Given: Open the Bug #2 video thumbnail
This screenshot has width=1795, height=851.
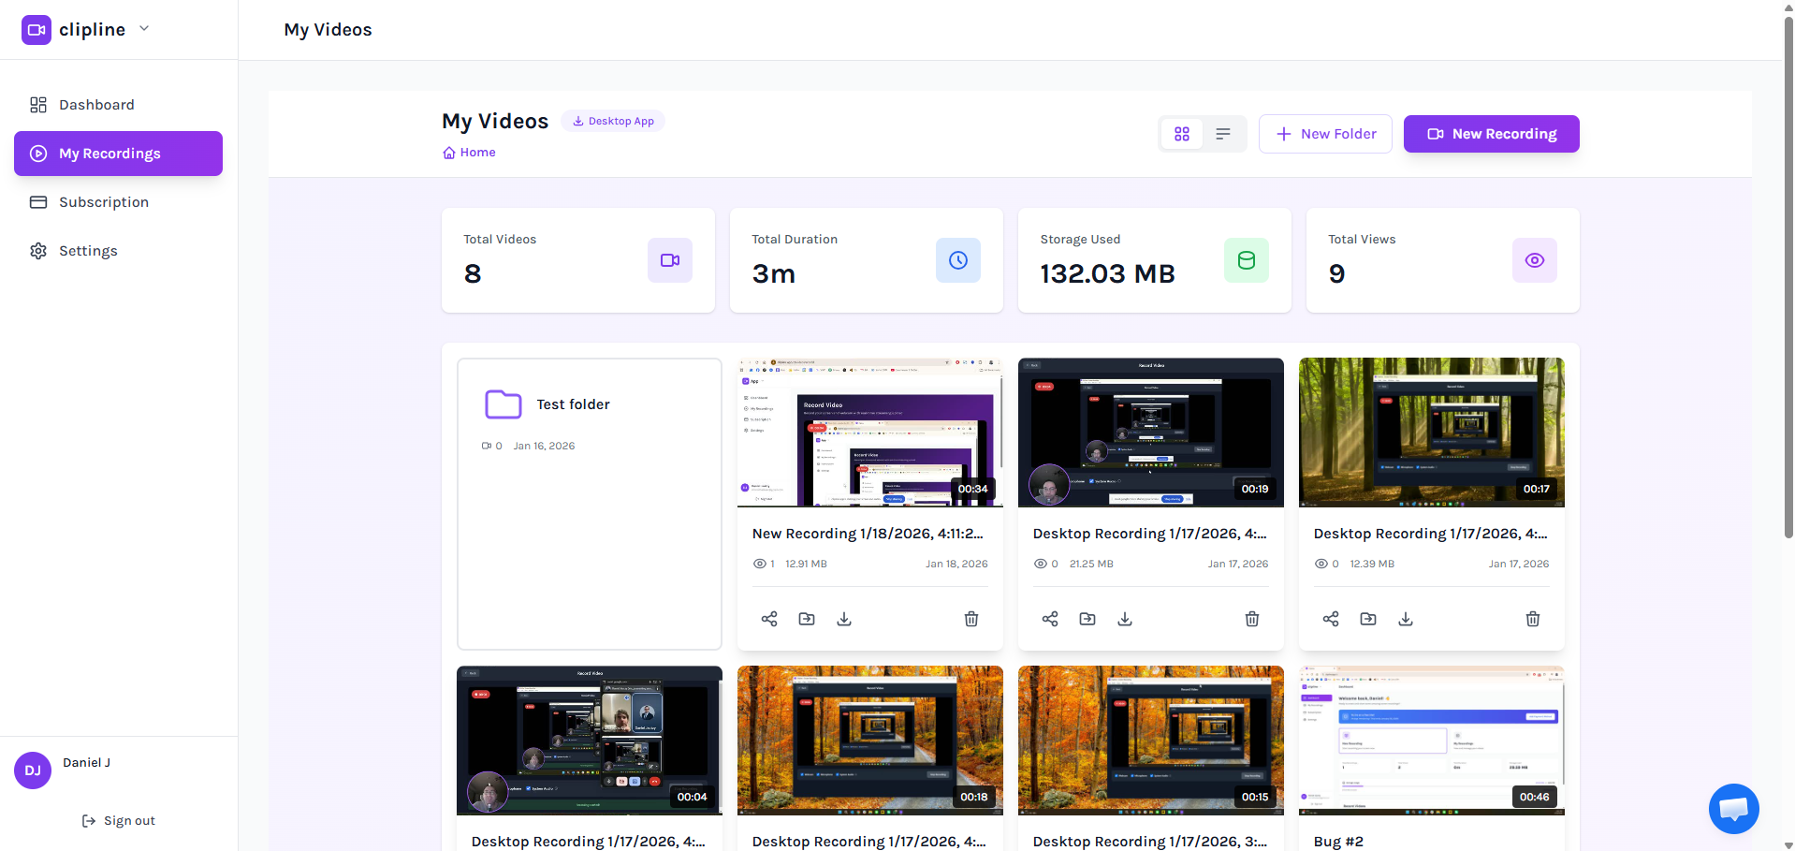Looking at the screenshot, I should (1432, 741).
